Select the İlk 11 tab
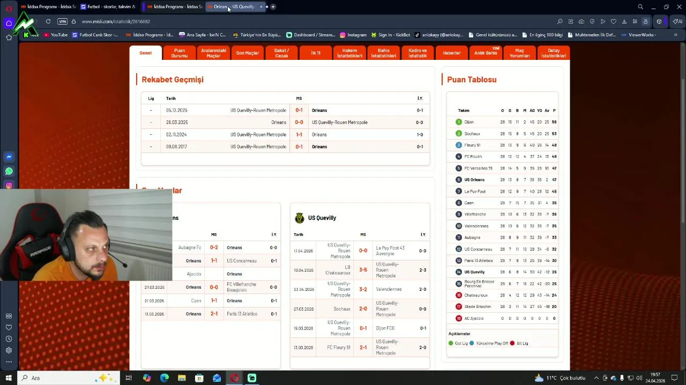The image size is (686, 385). click(x=316, y=53)
